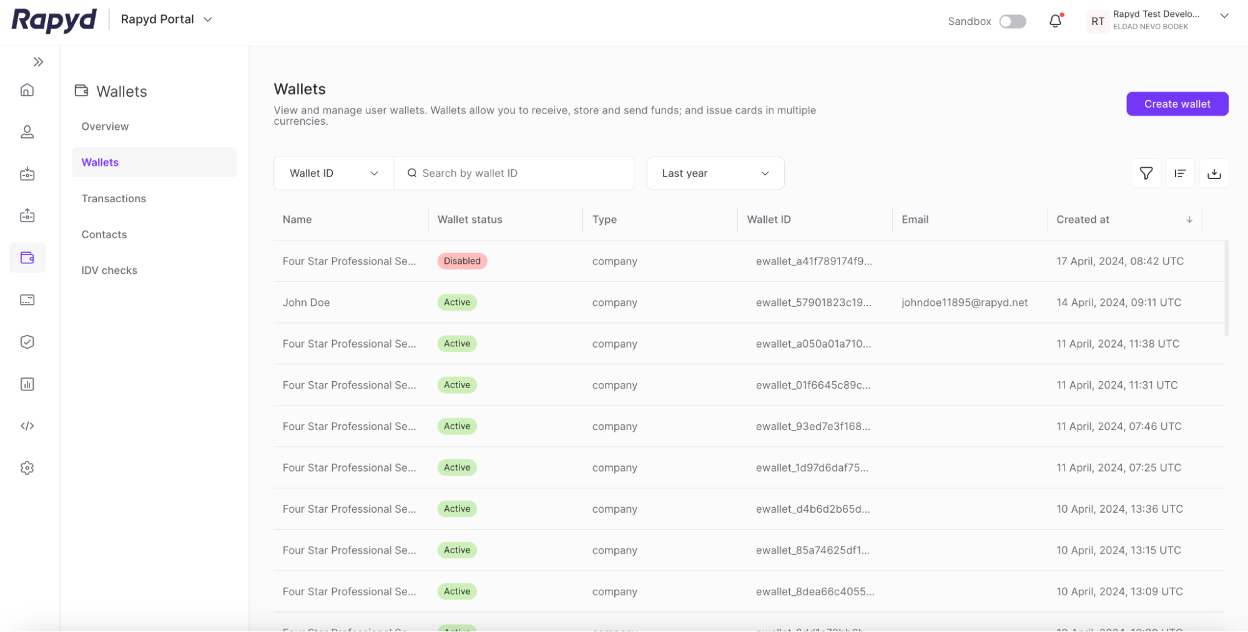Open settings gear icon in sidebar
The height and width of the screenshot is (632, 1248).
tap(27, 468)
